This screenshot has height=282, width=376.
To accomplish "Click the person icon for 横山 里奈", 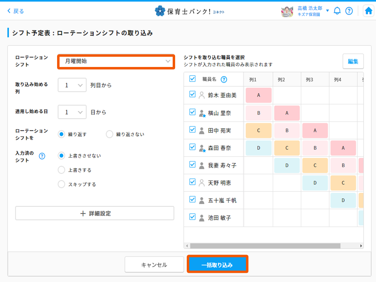I will pos(202,113).
